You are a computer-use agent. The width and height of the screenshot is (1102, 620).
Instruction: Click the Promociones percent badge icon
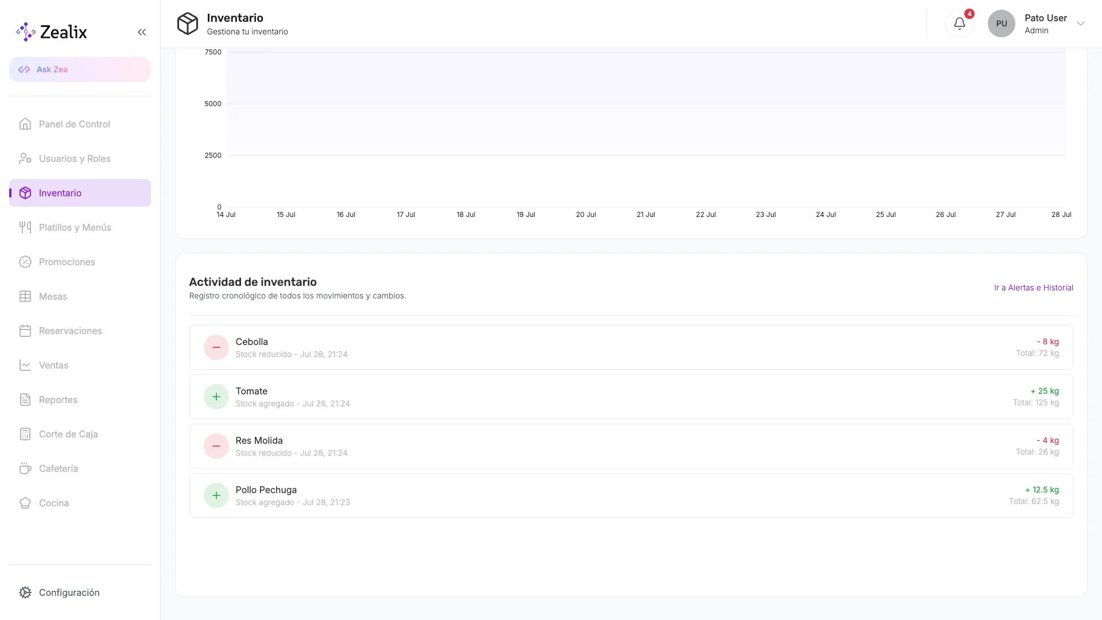(25, 262)
